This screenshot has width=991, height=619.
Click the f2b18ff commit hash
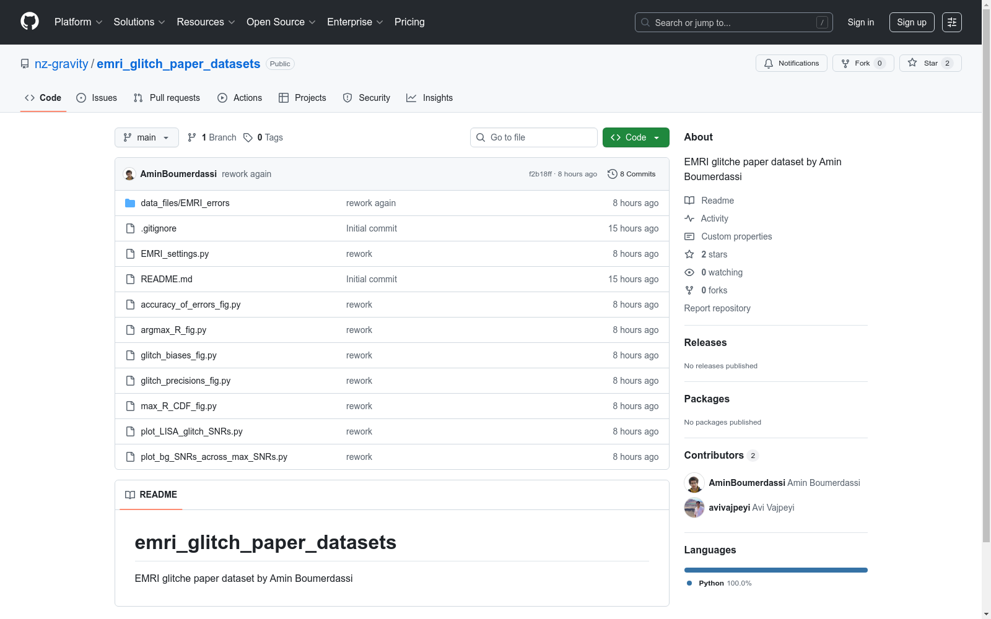(540, 174)
